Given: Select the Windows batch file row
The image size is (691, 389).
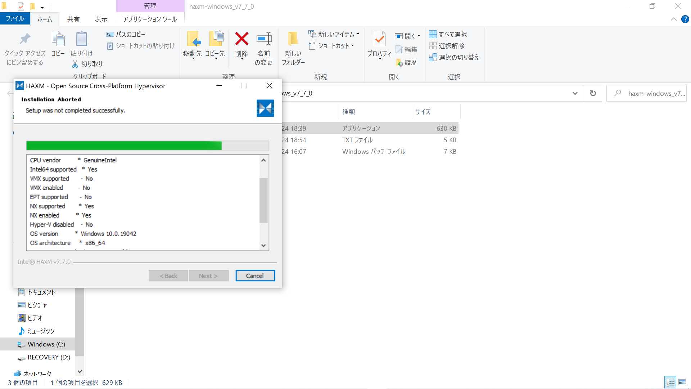Looking at the screenshot, I should point(370,151).
